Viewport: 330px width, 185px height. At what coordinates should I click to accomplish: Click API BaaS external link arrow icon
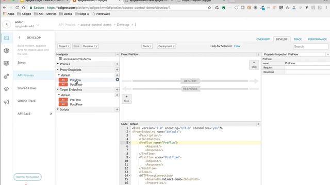point(51,114)
